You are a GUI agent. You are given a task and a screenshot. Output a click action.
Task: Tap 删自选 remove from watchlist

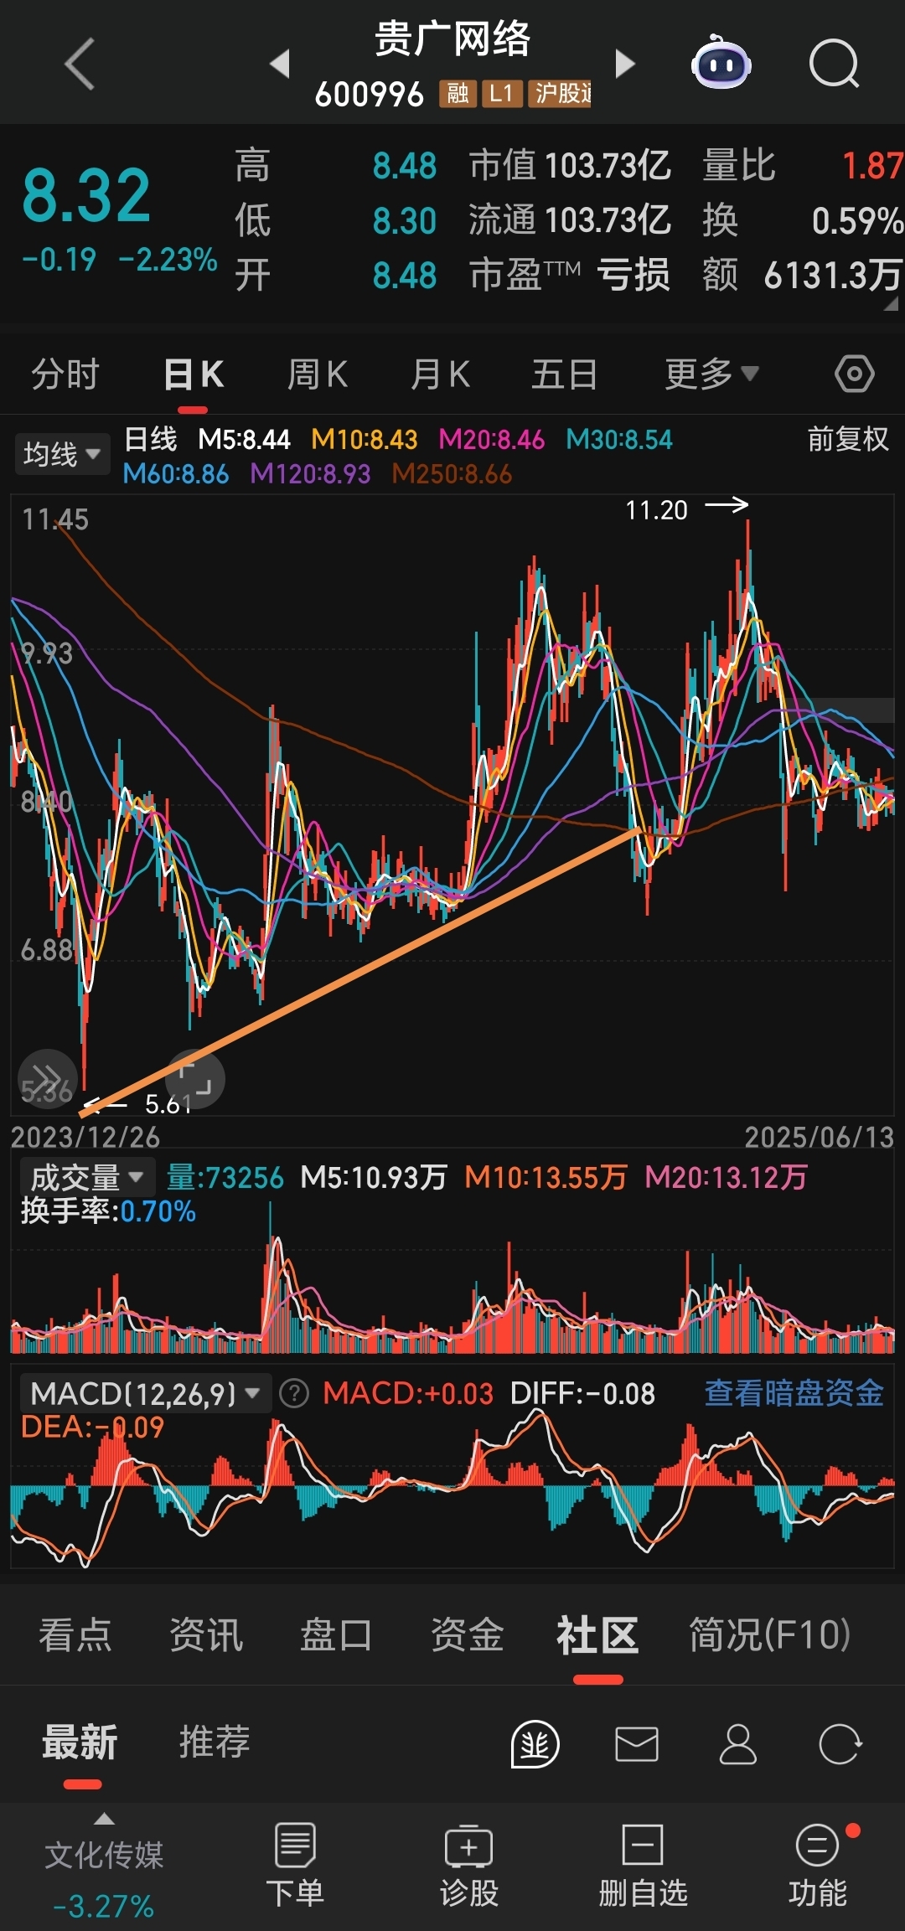[643, 1865]
